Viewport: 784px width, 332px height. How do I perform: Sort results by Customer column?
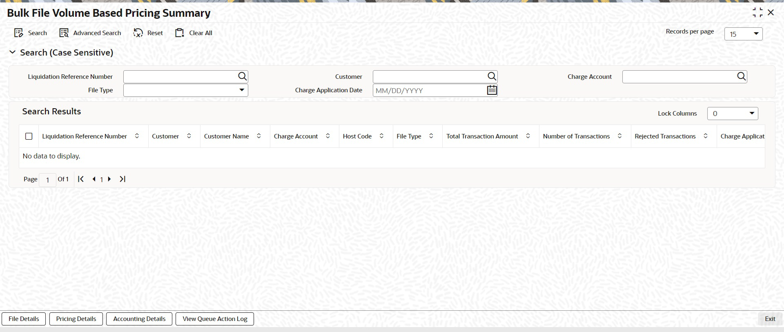point(189,136)
